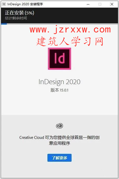Close the InDesign 2020 installer window
This screenshot has width=119, height=179.
112,4
